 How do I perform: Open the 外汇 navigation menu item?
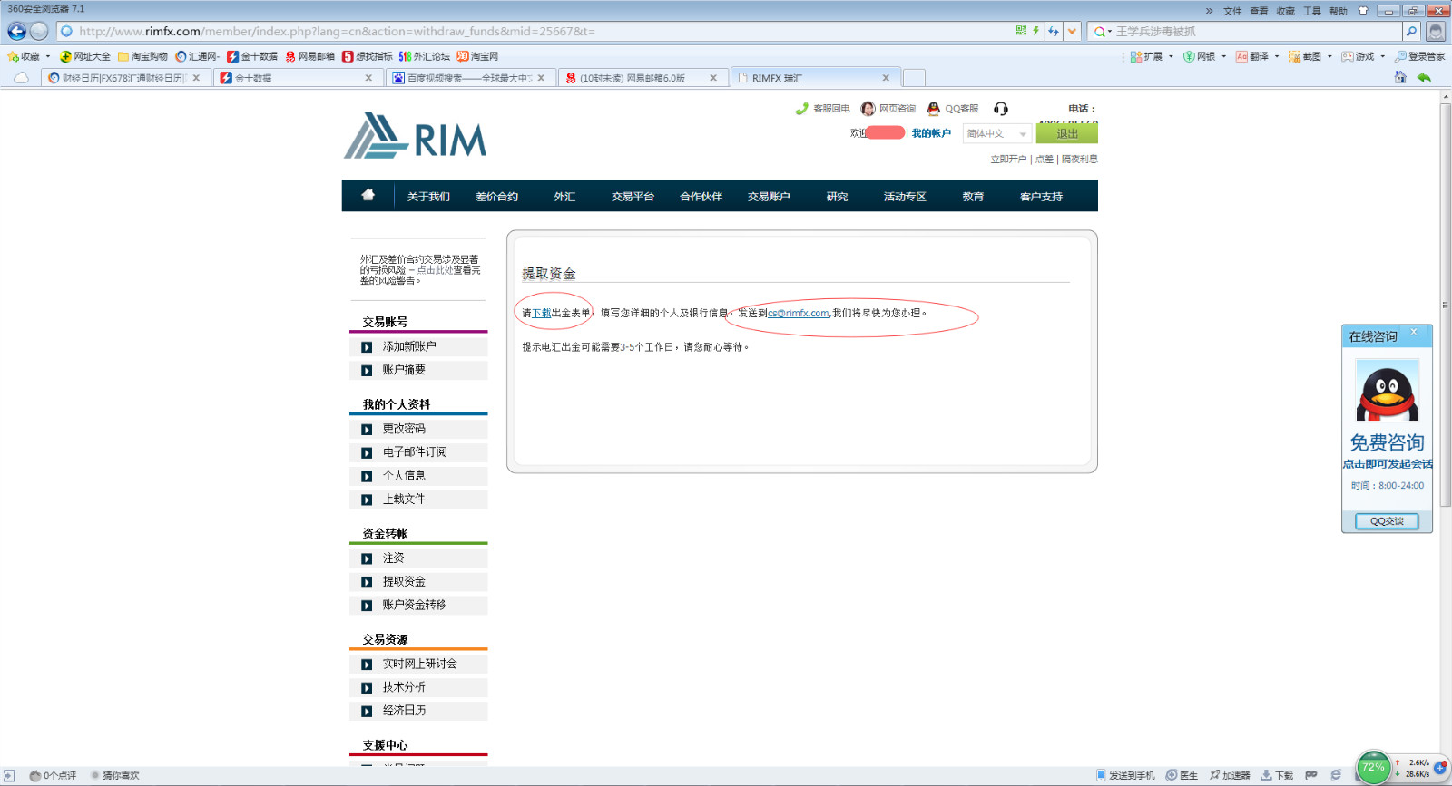click(x=564, y=196)
